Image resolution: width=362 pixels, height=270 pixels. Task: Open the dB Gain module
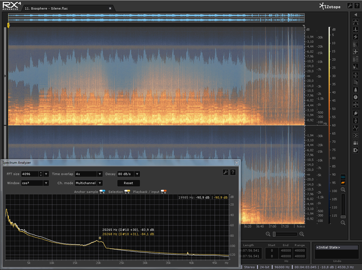tap(355, 121)
